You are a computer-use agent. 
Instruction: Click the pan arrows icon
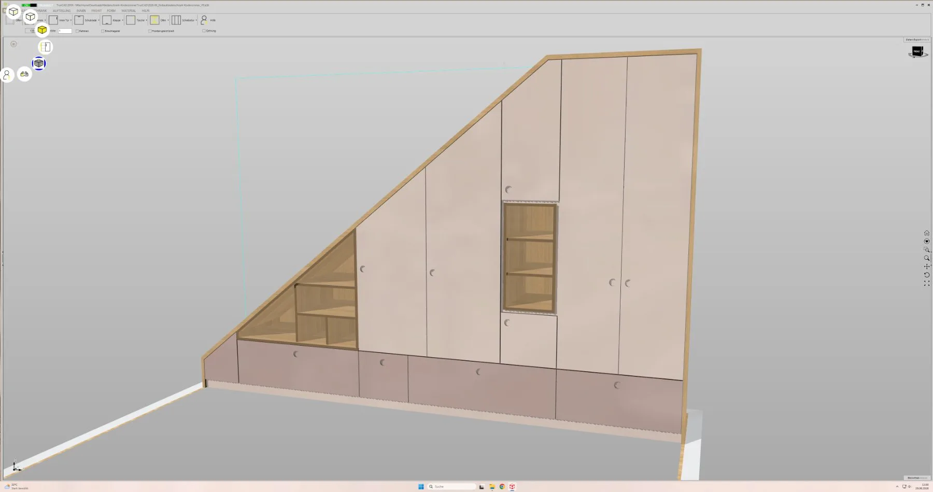(x=927, y=266)
